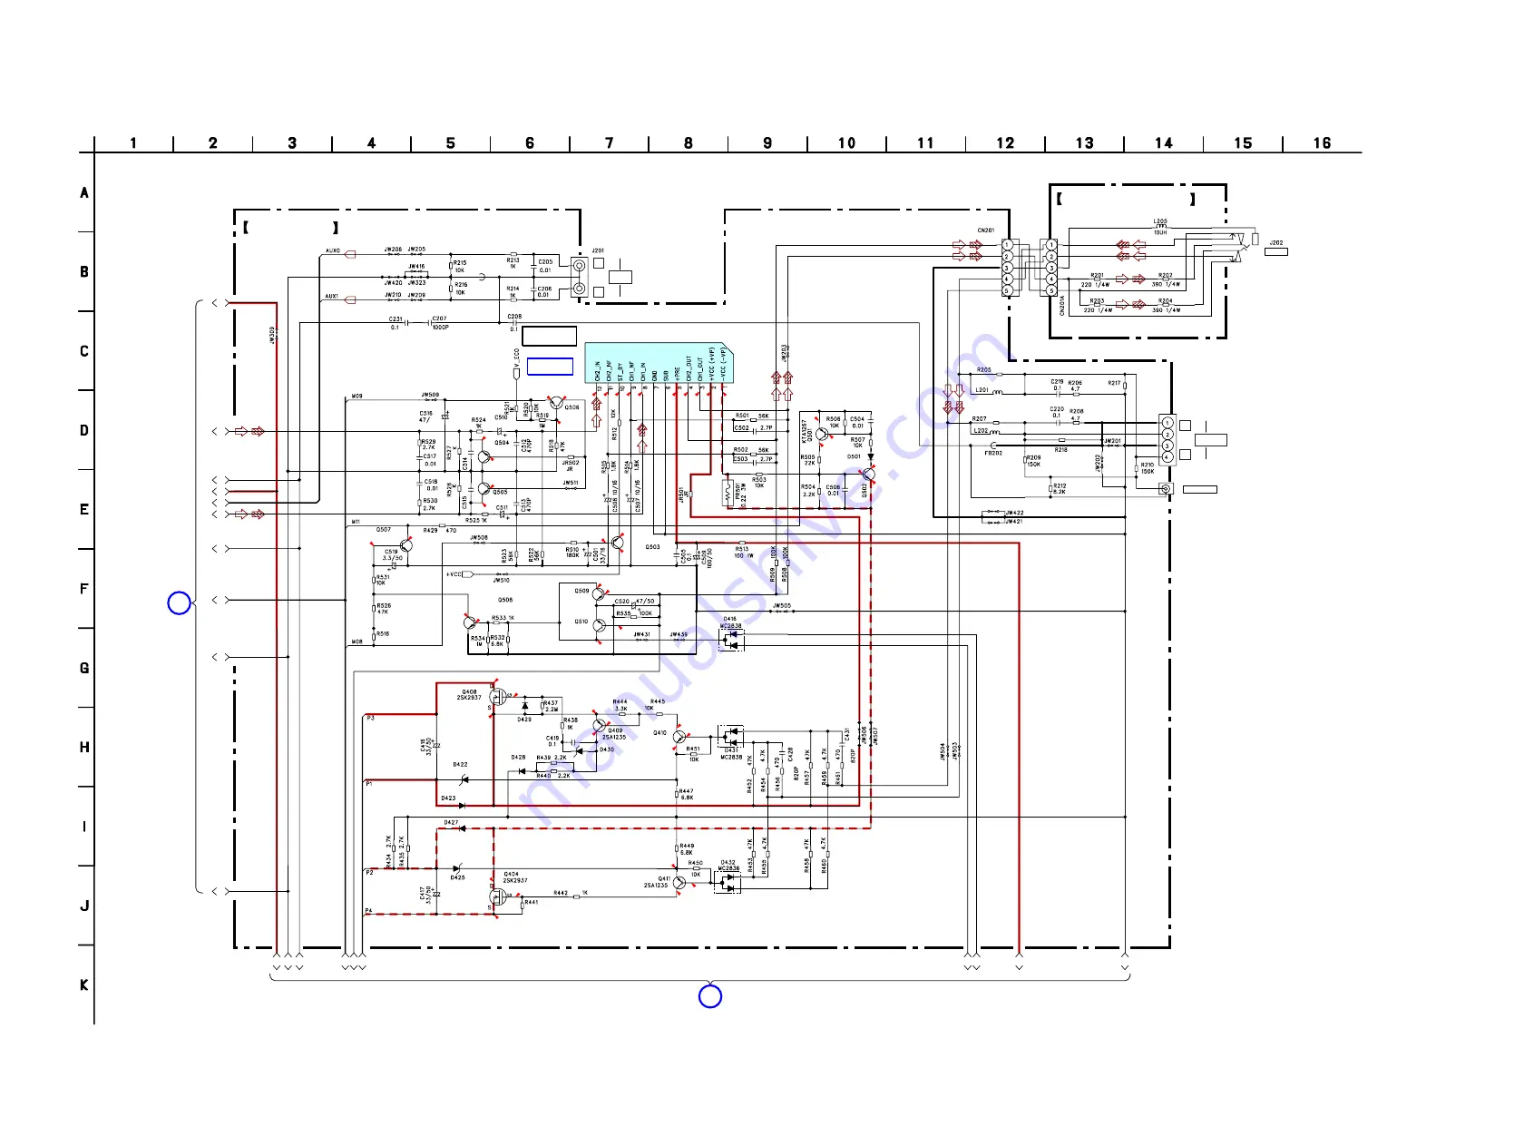The width and height of the screenshot is (1524, 1146).
Task: Click the C520 47/50 capacitor label
Action: (x=634, y=601)
